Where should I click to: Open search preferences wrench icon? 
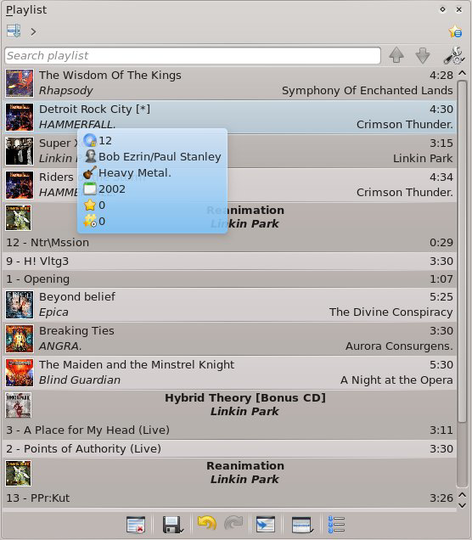[x=454, y=55]
